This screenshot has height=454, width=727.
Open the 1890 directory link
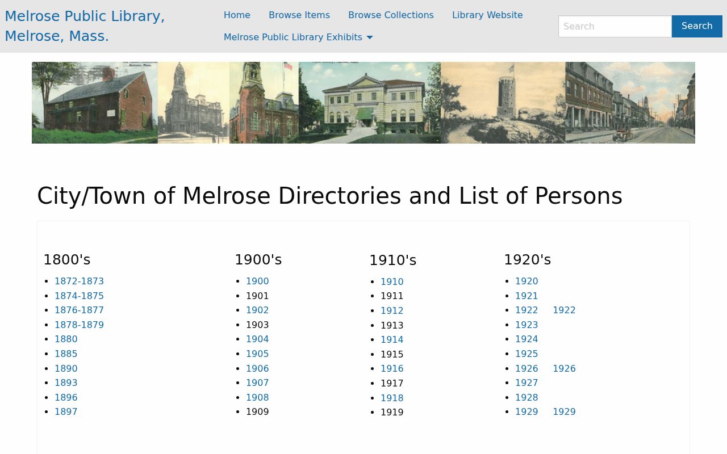66,369
